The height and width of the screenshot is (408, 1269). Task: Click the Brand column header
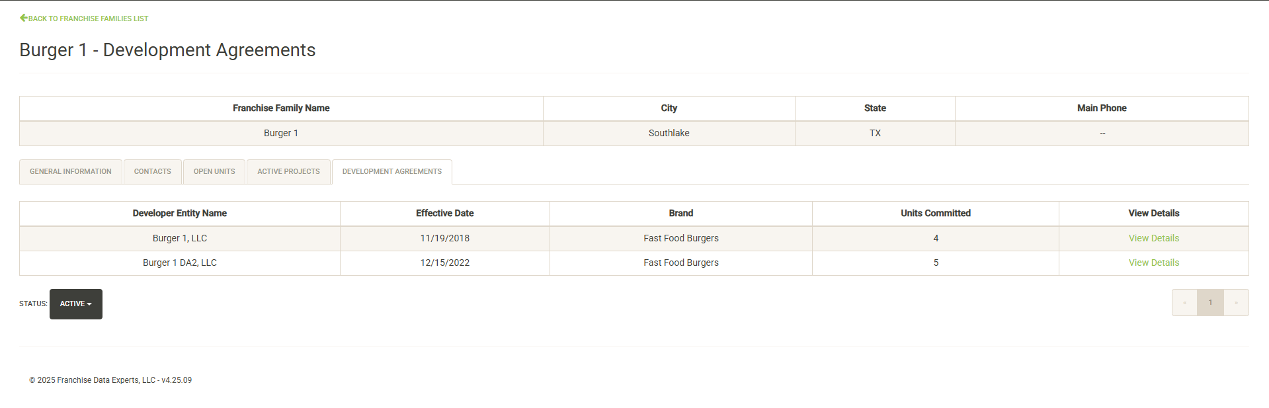[x=680, y=214]
